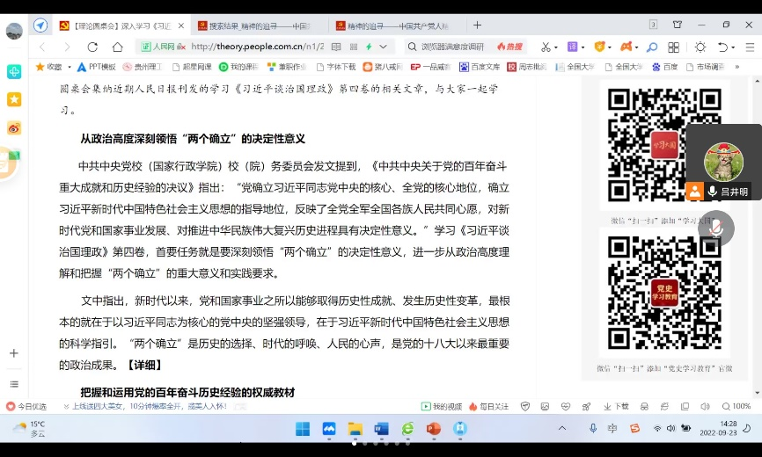
Task: Open the Word app from the taskbar
Action: coord(381,429)
